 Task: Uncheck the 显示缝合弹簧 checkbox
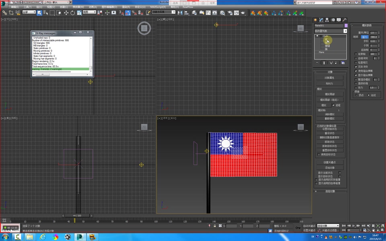(356, 75)
